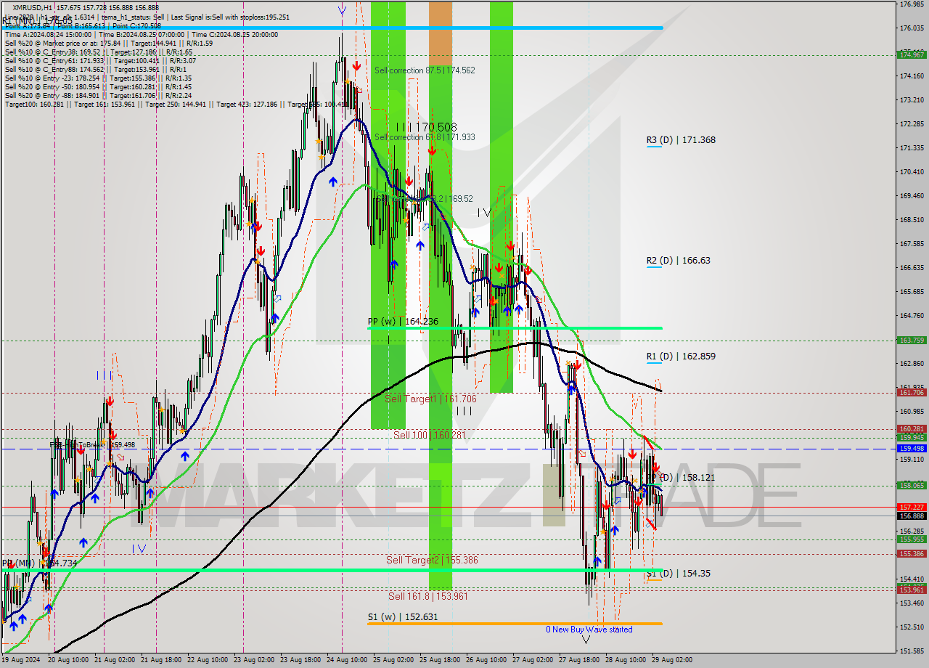Click the 176.985 price scale value
The width and height of the screenshot is (929, 668).
(912, 4)
